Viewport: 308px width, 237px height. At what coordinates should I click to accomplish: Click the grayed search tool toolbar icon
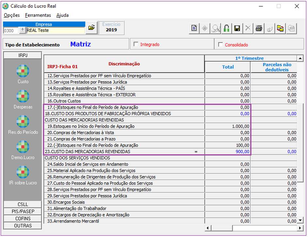click(x=215, y=28)
